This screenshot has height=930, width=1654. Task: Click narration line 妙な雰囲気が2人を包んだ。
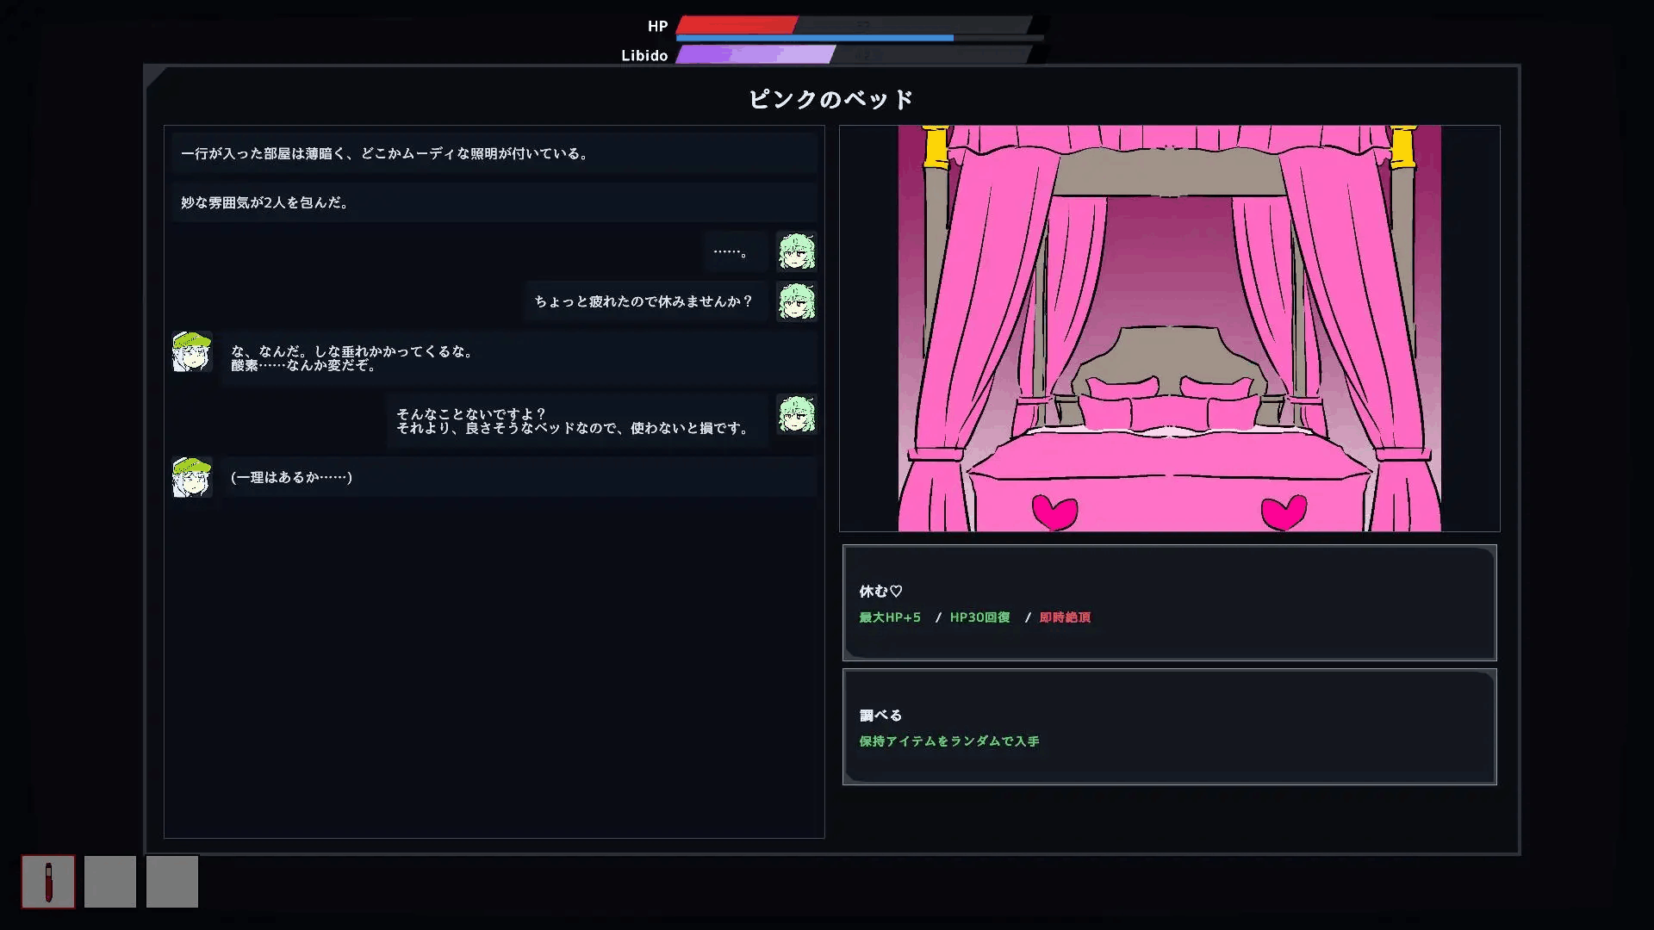(494, 202)
